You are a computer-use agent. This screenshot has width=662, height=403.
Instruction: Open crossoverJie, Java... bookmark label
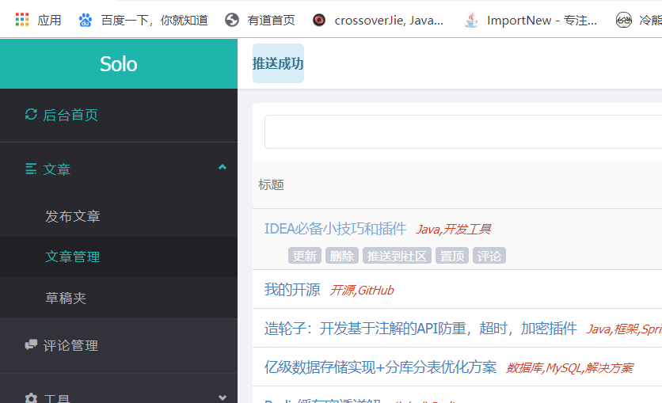click(389, 21)
